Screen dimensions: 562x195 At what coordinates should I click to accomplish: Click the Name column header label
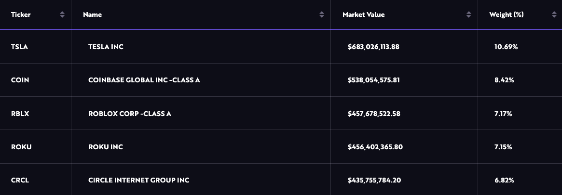click(x=92, y=15)
